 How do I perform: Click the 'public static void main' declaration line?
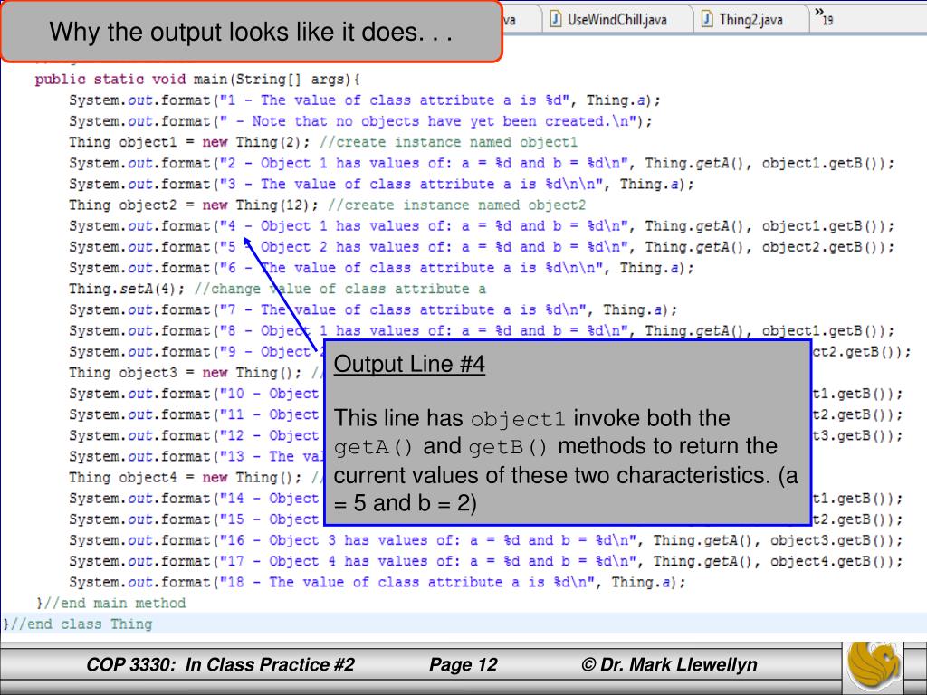click(x=197, y=80)
